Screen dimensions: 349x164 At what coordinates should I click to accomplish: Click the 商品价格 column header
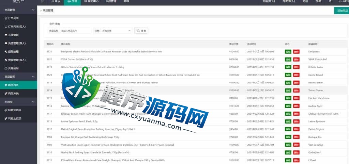[x=234, y=44]
